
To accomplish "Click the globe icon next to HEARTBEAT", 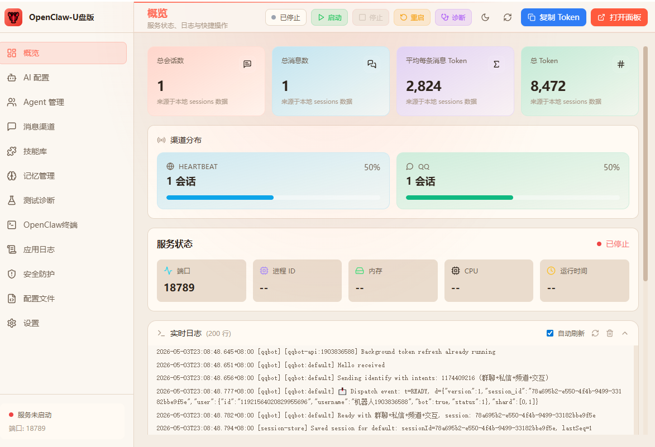I will pos(170,166).
